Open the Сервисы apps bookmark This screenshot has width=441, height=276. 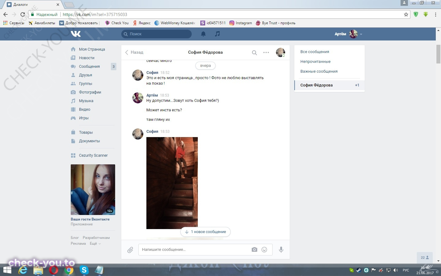coord(13,23)
